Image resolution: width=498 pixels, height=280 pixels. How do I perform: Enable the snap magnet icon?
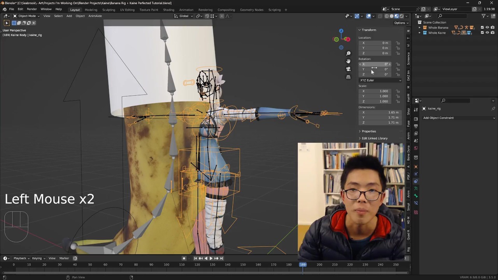206,16
